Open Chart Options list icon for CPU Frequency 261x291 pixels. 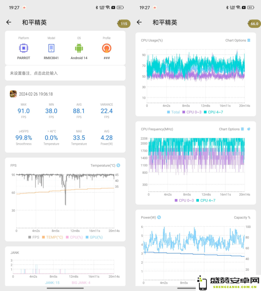pos(242,129)
